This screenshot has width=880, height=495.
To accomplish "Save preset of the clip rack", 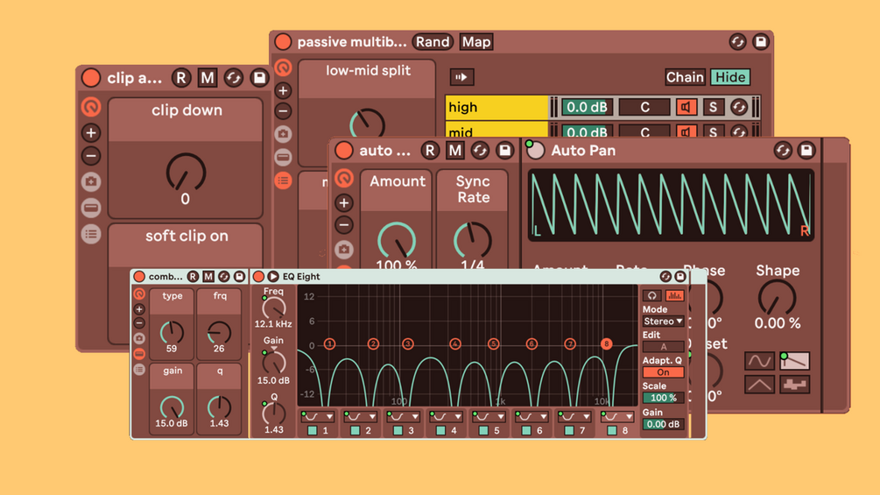I will point(259,78).
